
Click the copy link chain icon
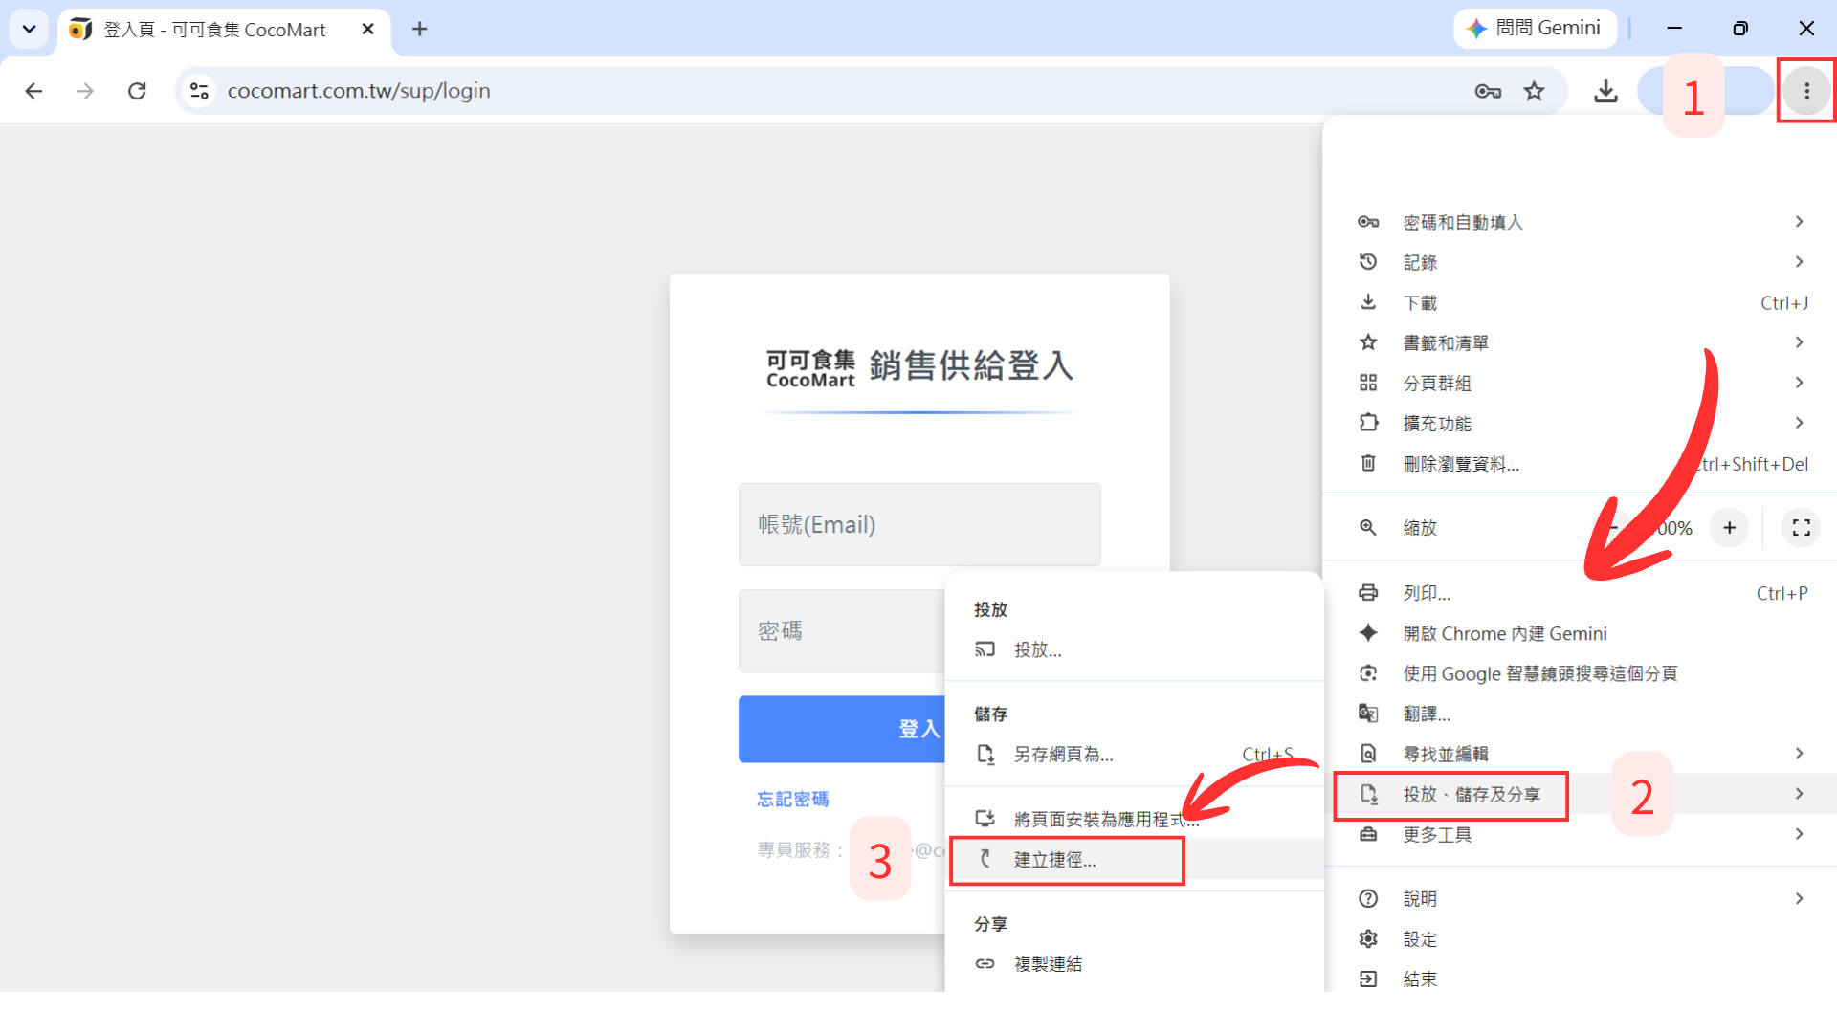(x=985, y=963)
